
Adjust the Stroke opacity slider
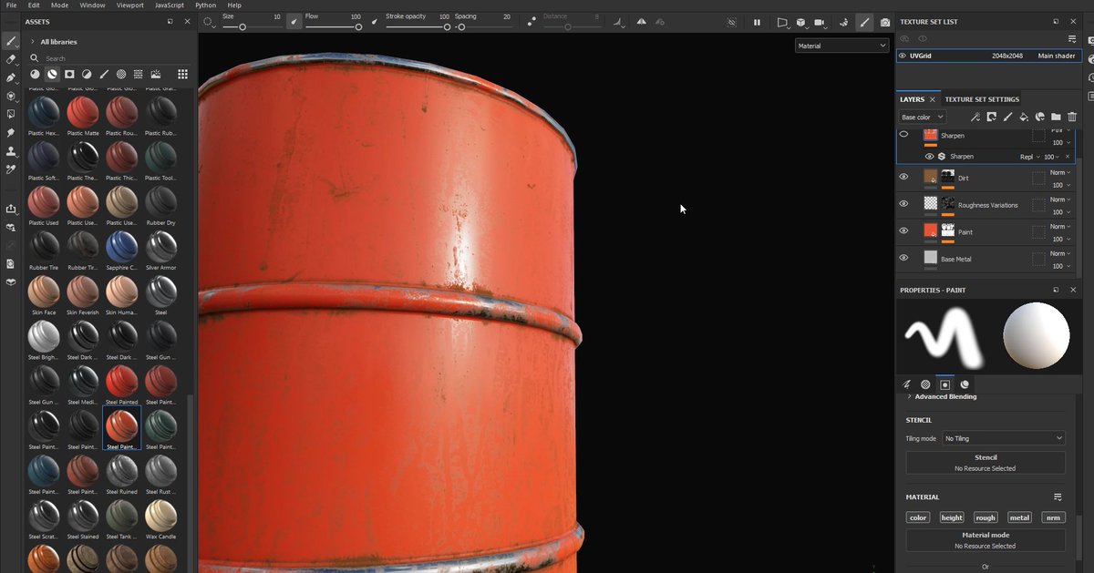click(x=418, y=26)
